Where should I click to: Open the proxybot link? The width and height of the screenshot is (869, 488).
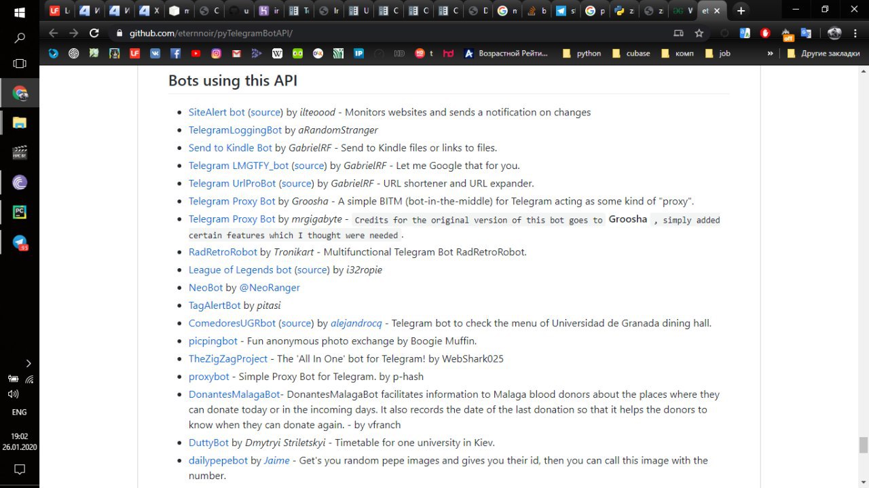(x=209, y=376)
